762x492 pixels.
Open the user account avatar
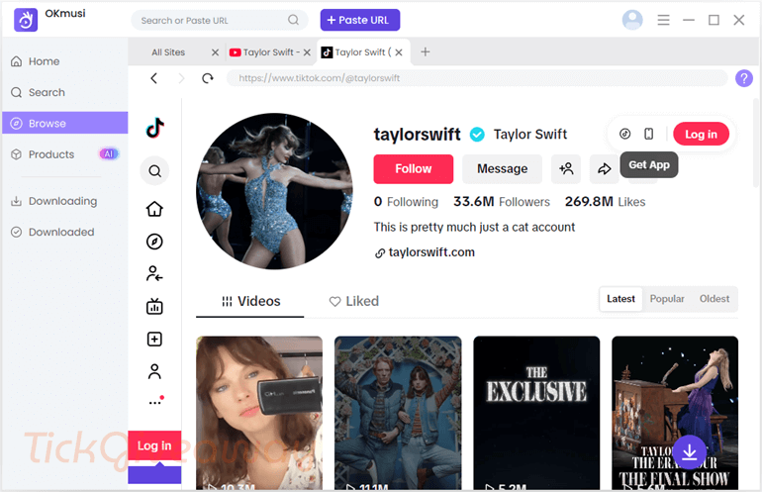click(x=632, y=20)
